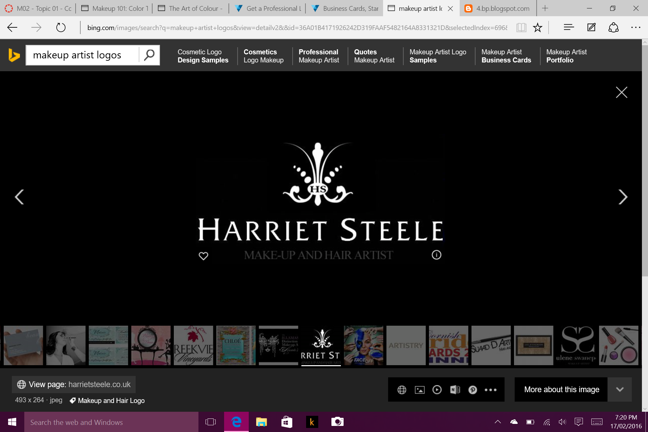Go to previous image arrow
Image resolution: width=648 pixels, height=432 pixels.
[x=19, y=197]
